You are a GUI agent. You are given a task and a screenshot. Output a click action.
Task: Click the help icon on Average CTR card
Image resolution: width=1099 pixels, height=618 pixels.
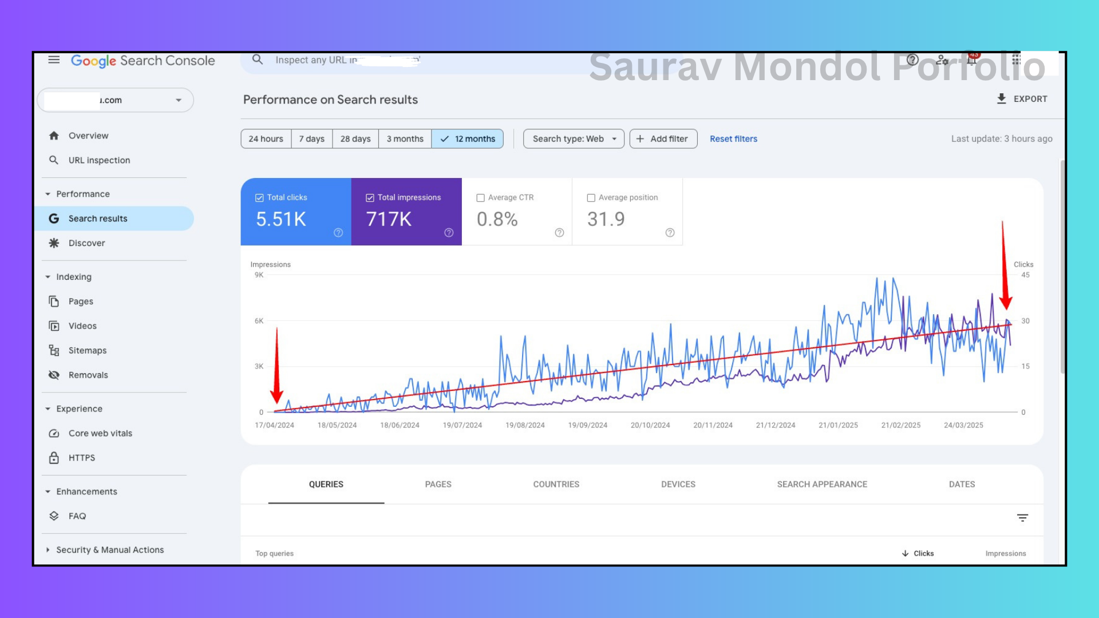pyautogui.click(x=559, y=232)
